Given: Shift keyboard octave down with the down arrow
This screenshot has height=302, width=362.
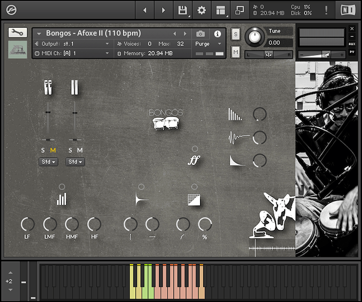Looking at the screenshot, I should (x=10, y=290).
